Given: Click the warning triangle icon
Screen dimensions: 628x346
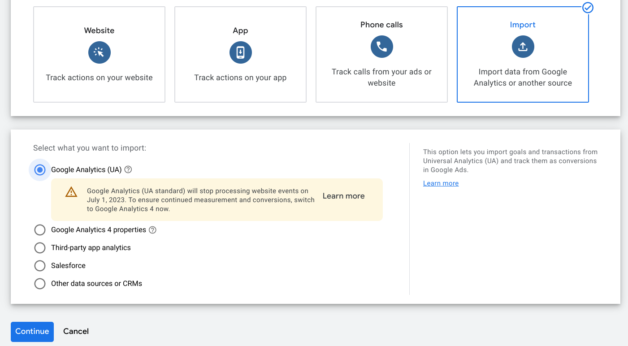Looking at the screenshot, I should 71,192.
